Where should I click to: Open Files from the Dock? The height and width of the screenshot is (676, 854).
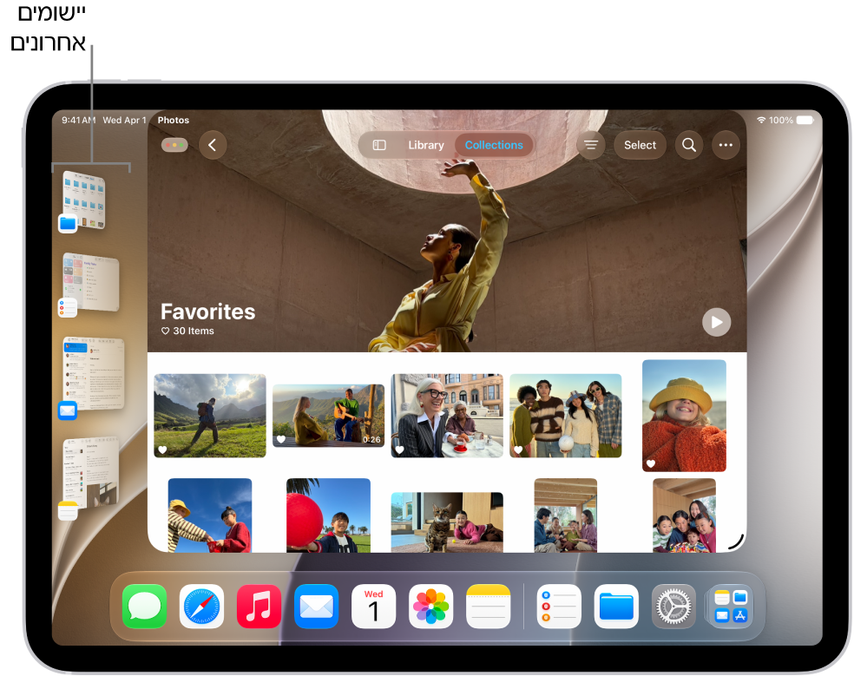[x=616, y=607]
